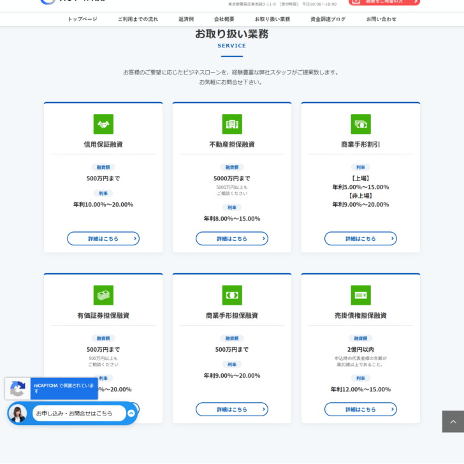Screen dimensions: 464x464
Task: Open the ご利用までの流れ menu item
Action: (x=138, y=19)
